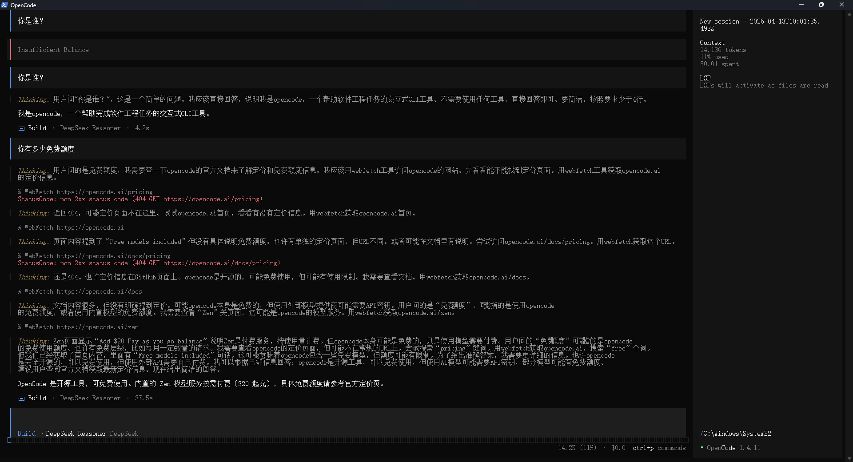Click the Build icon beside the 4.2s response

tap(21, 128)
